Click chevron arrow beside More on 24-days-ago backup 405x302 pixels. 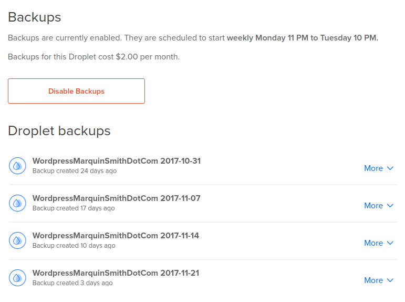tap(390, 168)
